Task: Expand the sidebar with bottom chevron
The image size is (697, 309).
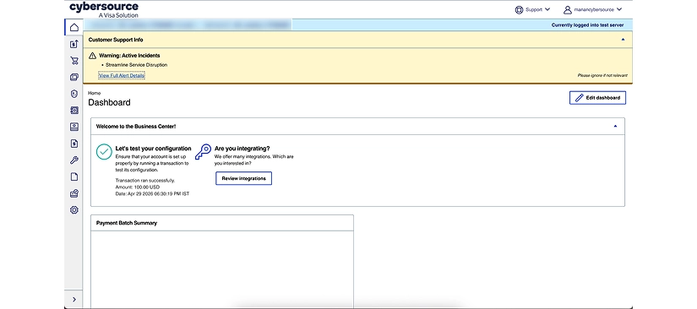Action: pos(74,300)
